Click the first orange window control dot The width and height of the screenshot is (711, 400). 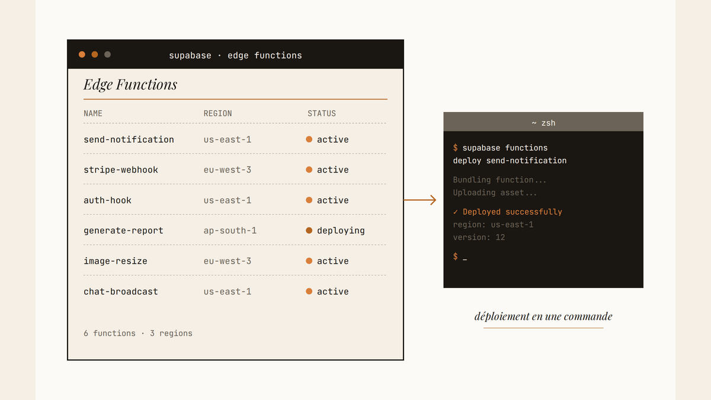point(82,55)
